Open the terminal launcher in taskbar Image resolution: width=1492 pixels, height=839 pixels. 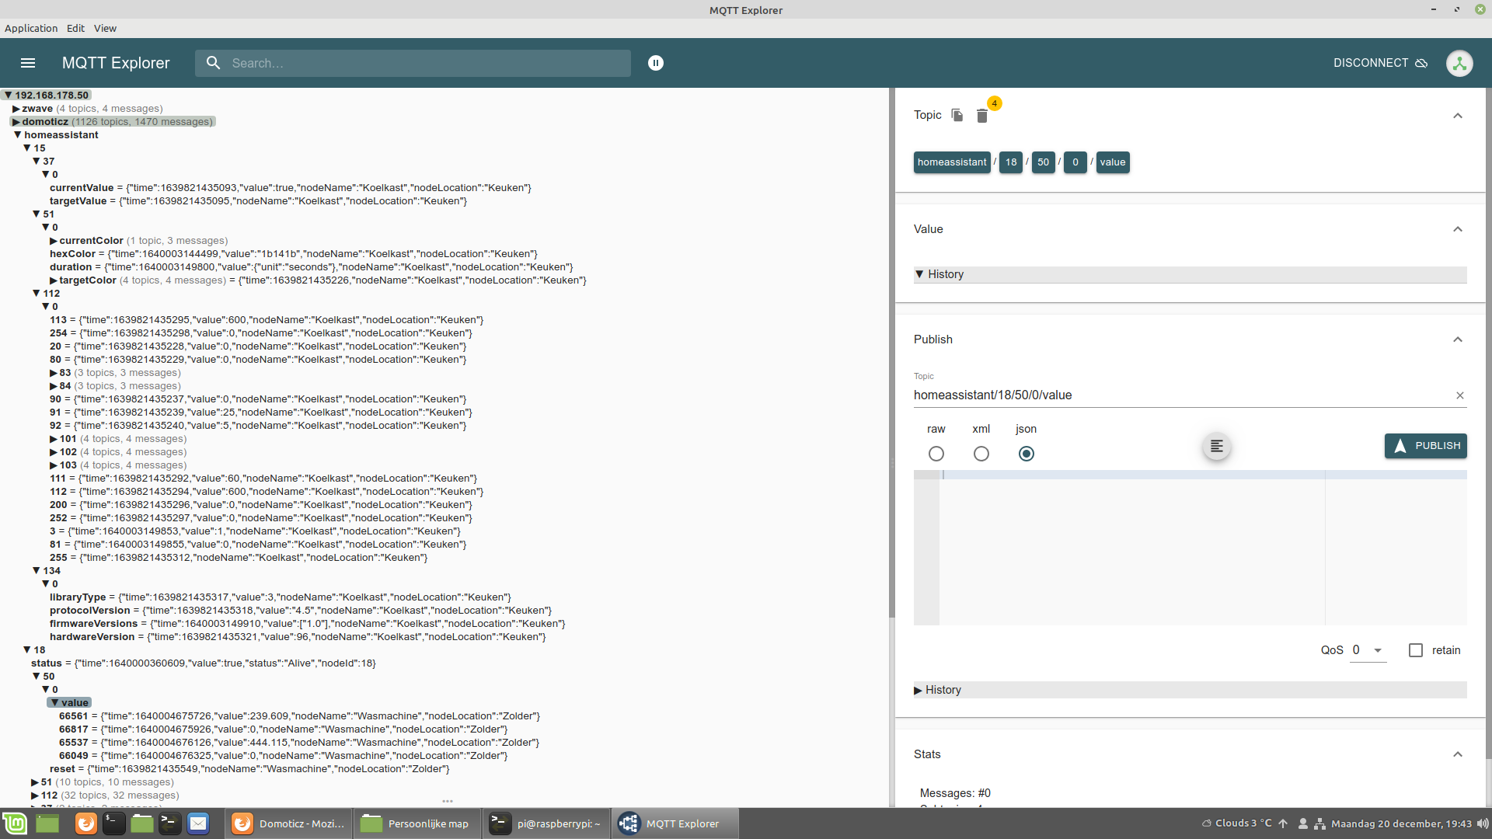(x=114, y=823)
